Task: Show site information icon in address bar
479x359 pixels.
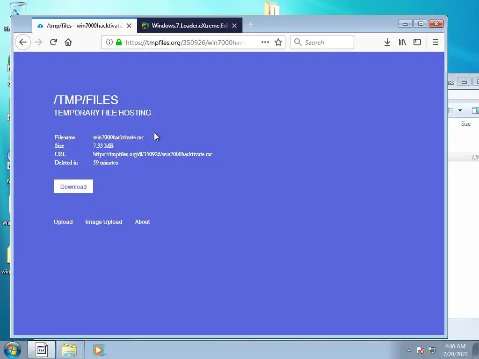Action: click(109, 42)
